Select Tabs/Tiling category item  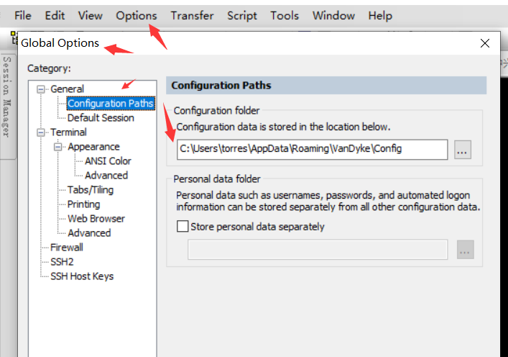click(x=91, y=190)
